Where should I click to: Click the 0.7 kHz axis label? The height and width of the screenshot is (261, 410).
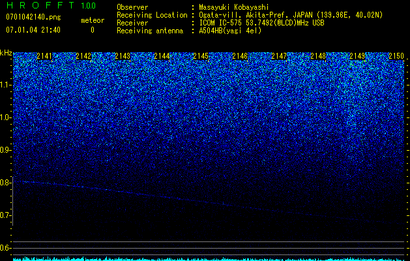click(6, 215)
